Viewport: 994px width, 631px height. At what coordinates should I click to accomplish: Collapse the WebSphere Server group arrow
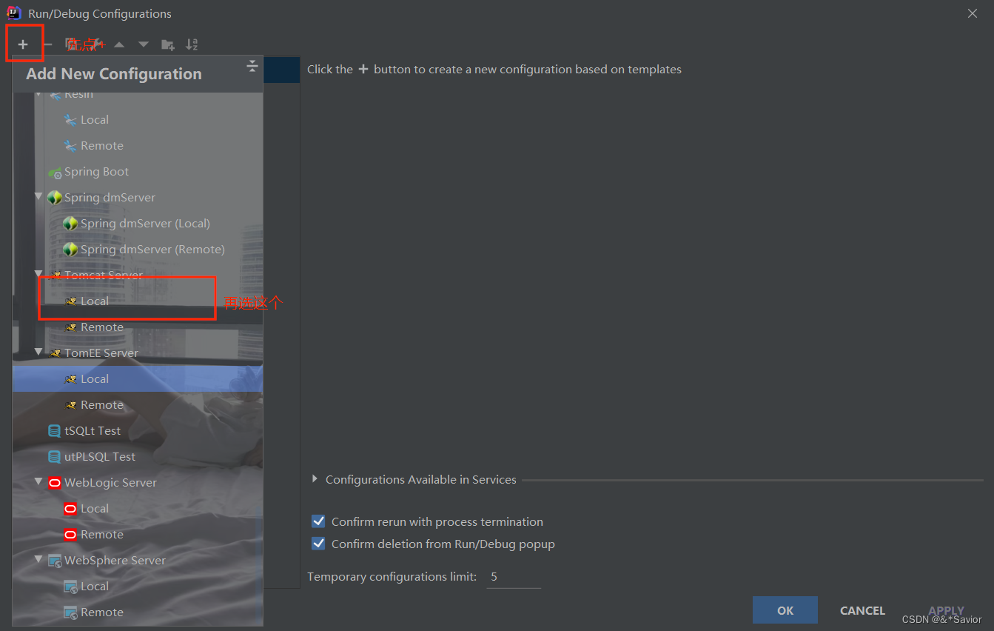38,560
